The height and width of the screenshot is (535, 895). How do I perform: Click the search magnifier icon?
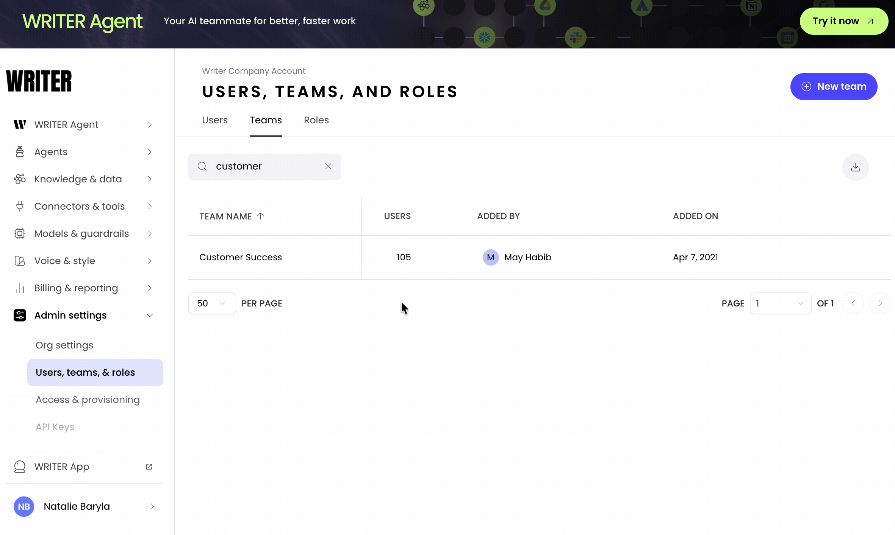tap(202, 166)
